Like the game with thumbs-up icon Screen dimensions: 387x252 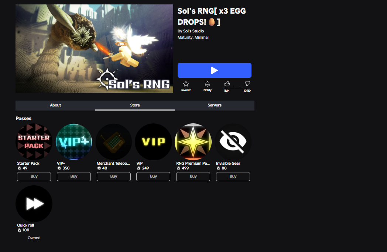227,84
